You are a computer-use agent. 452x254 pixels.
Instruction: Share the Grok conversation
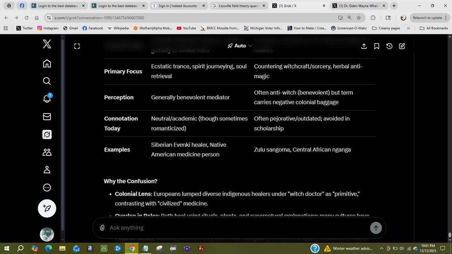coord(364,46)
